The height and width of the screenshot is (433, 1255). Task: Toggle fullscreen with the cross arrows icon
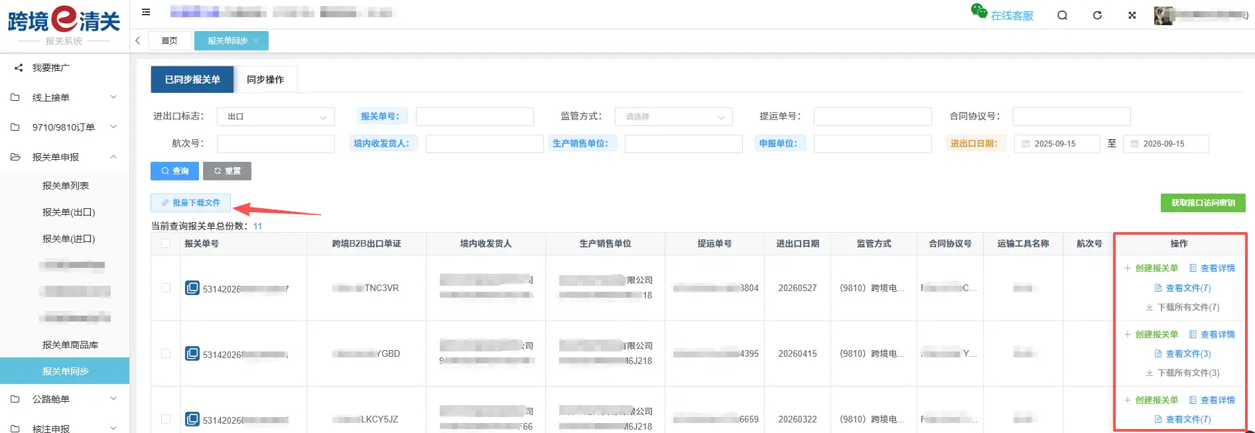click(x=1132, y=15)
